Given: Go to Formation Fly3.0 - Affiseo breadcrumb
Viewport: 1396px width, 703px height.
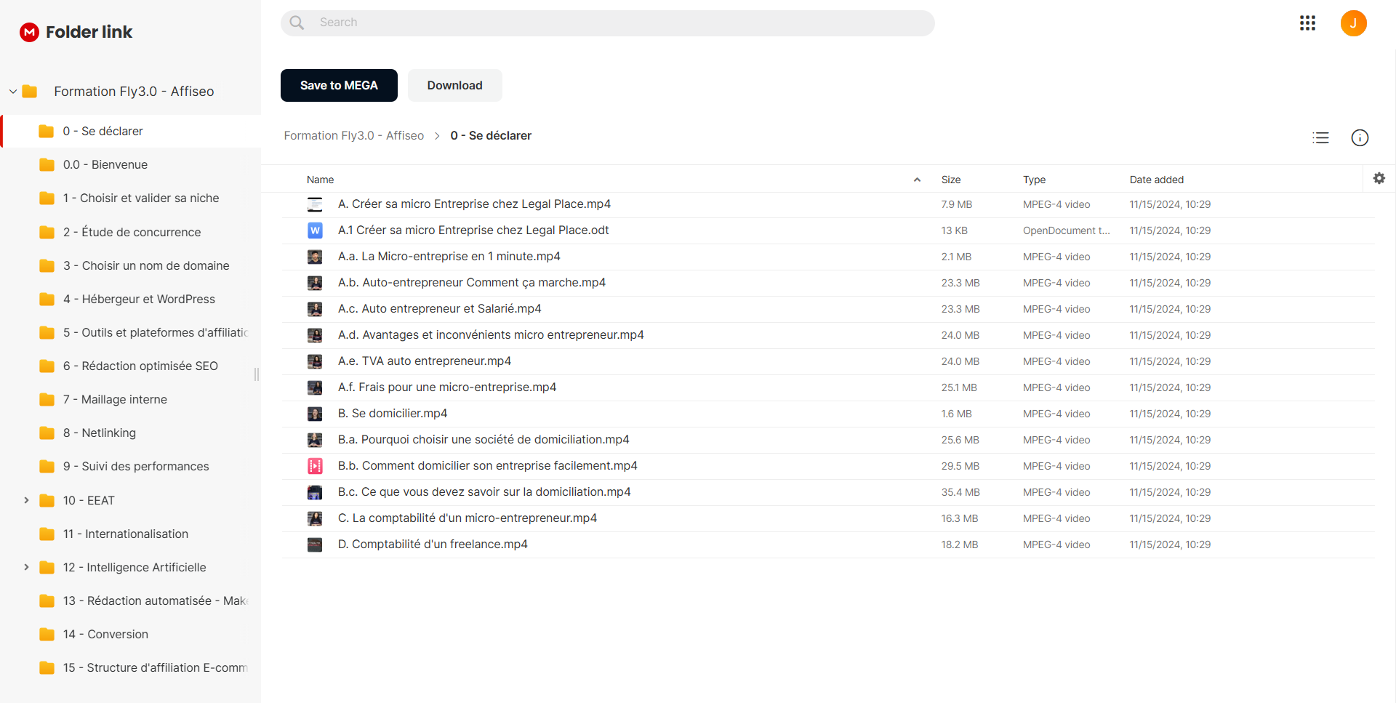Looking at the screenshot, I should point(353,136).
